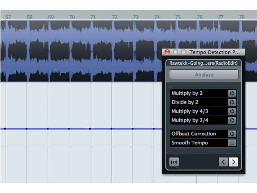This screenshot has width=257, height=193.
Task: Apply the Multiply by 3/4 adjustment
Action: (x=232, y=120)
